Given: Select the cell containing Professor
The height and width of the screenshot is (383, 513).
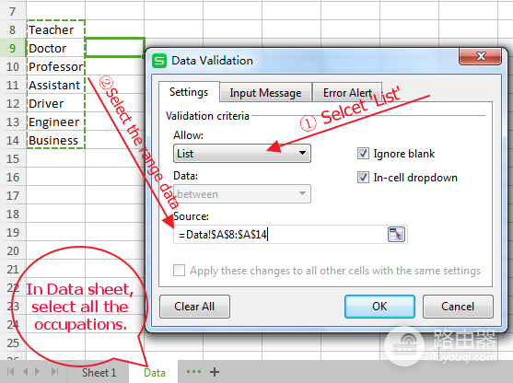Looking at the screenshot, I should [x=55, y=66].
